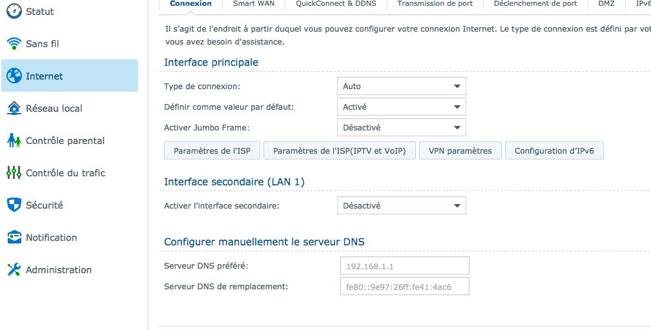Open the Type de connexion dropdown
651x330 pixels.
pos(401,86)
